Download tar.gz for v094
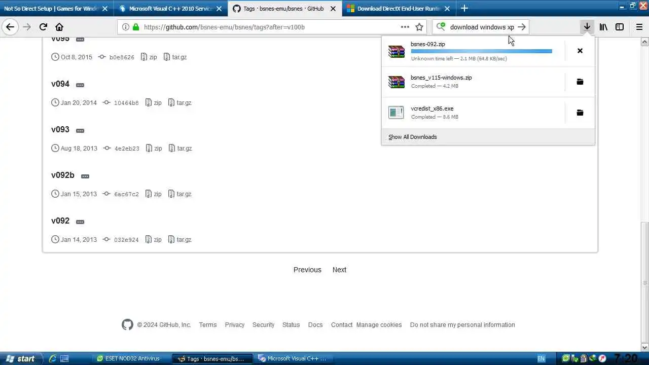This screenshot has height=365, width=649. click(180, 102)
